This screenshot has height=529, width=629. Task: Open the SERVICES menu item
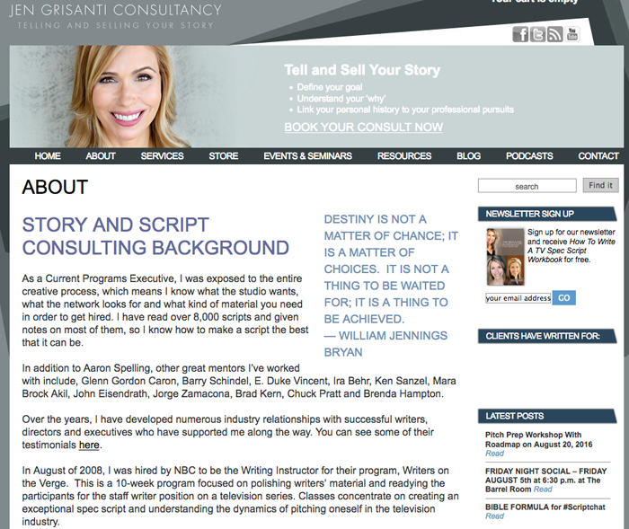(162, 156)
